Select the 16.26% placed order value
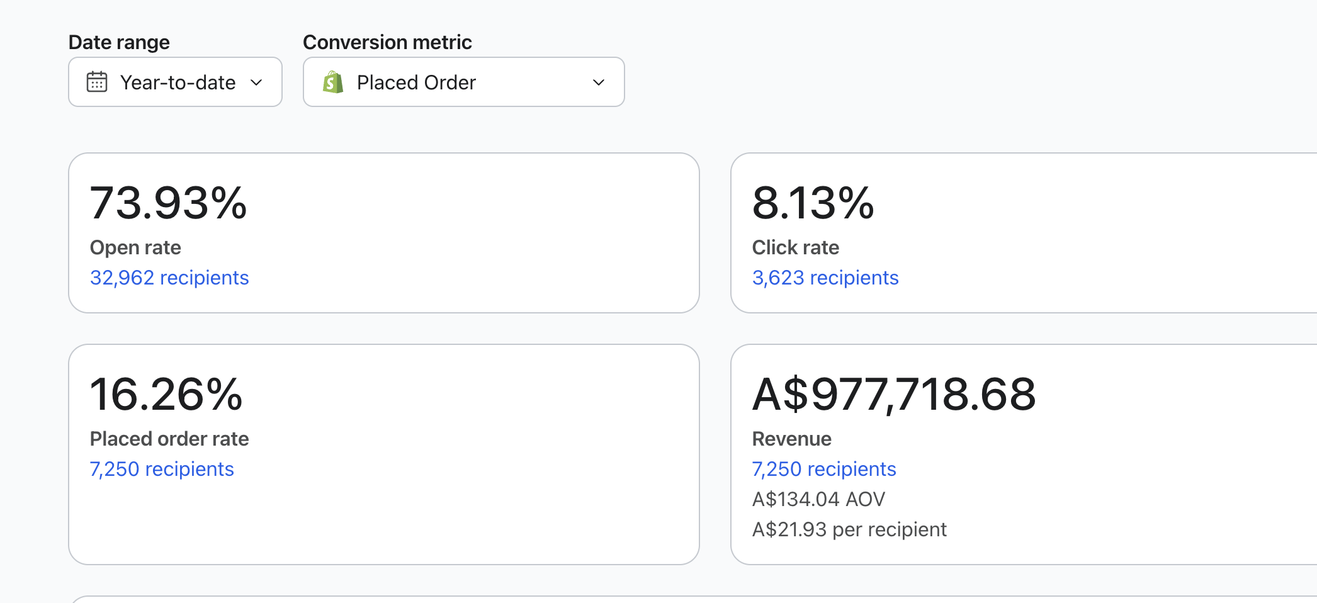 (x=166, y=395)
